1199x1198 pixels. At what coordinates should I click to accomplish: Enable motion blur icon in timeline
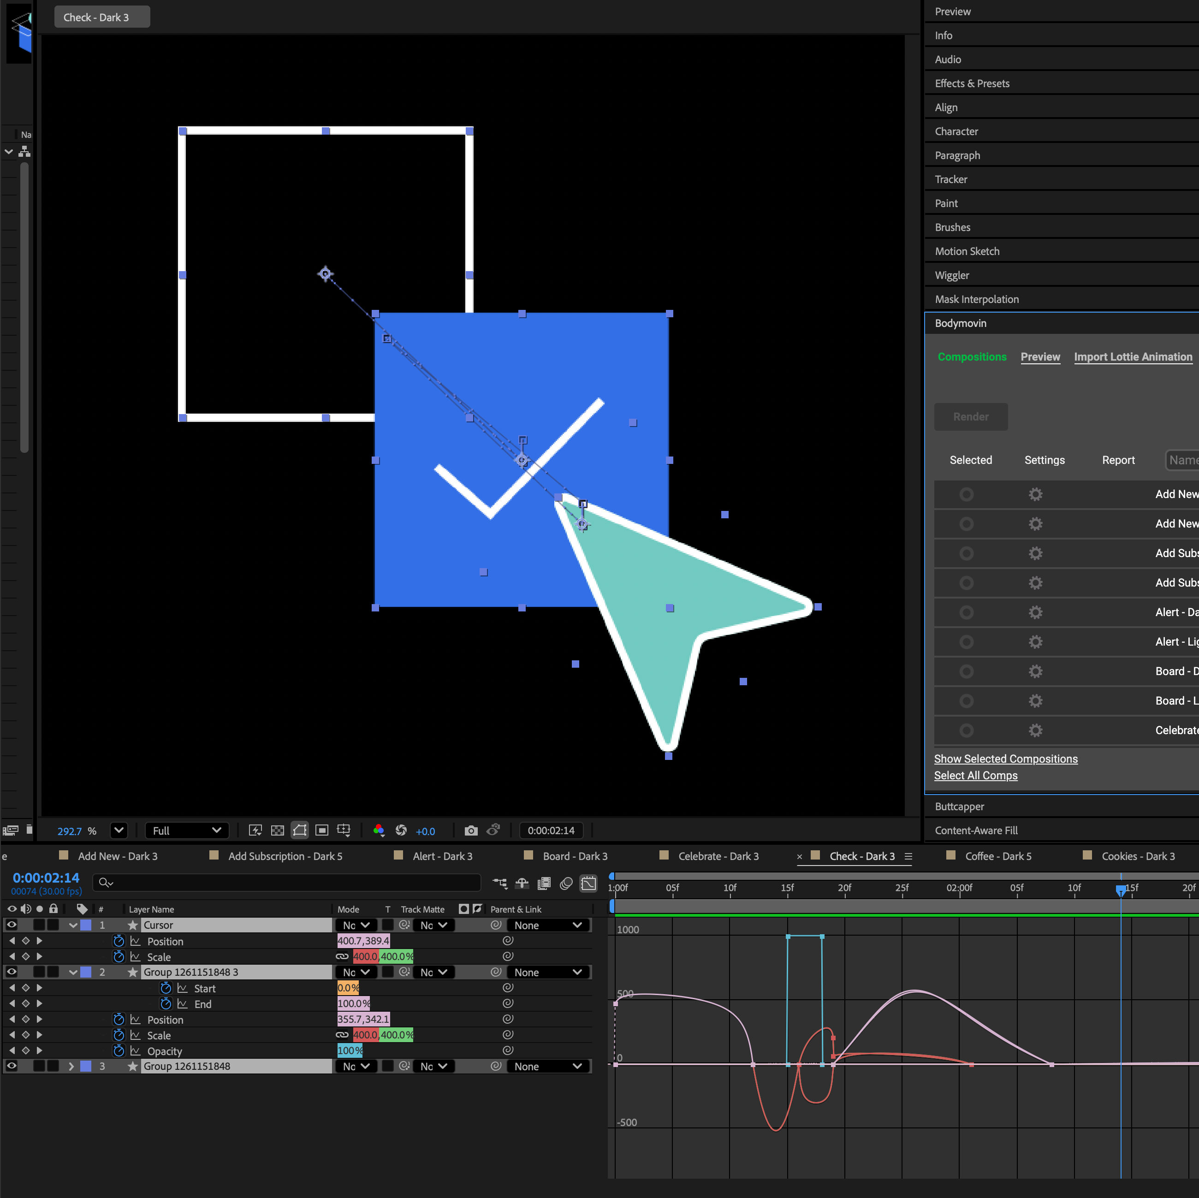click(566, 883)
